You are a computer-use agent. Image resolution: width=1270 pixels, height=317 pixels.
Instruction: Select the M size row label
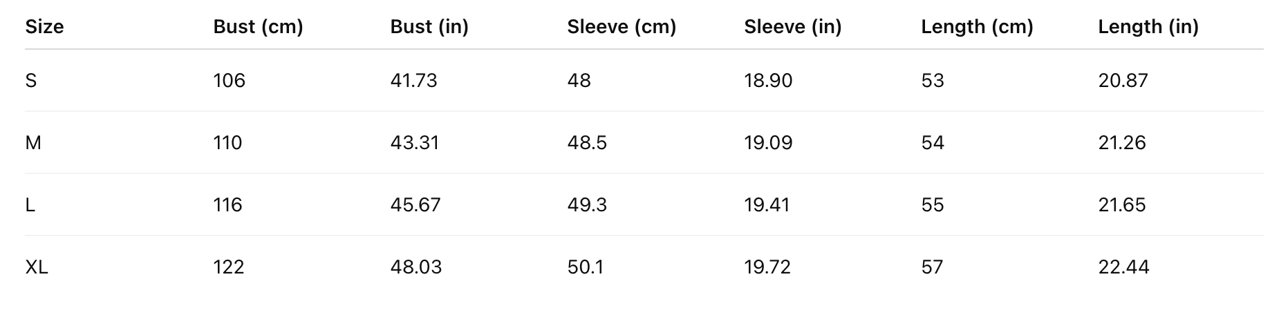(33, 143)
